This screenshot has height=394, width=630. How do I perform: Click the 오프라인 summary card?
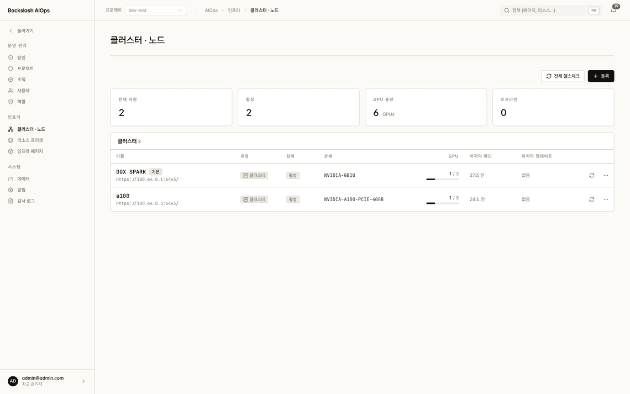pos(553,107)
